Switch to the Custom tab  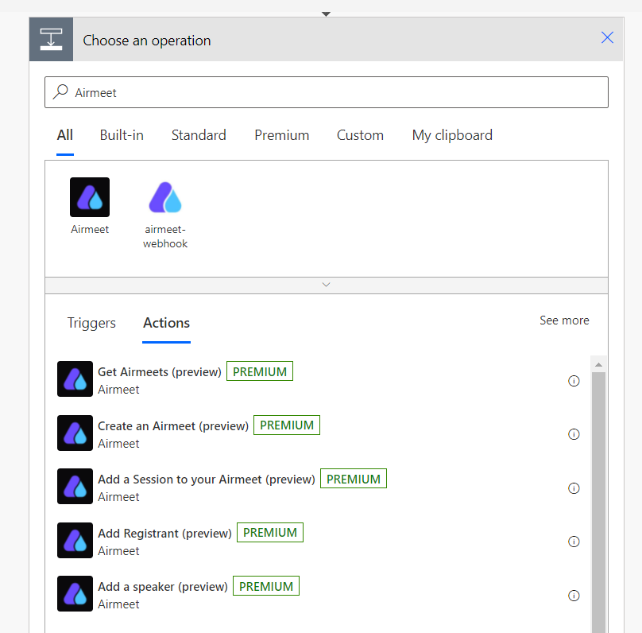[x=360, y=135]
